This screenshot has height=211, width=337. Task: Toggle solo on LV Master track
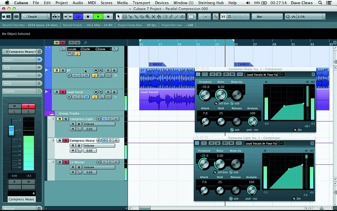(x=66, y=162)
